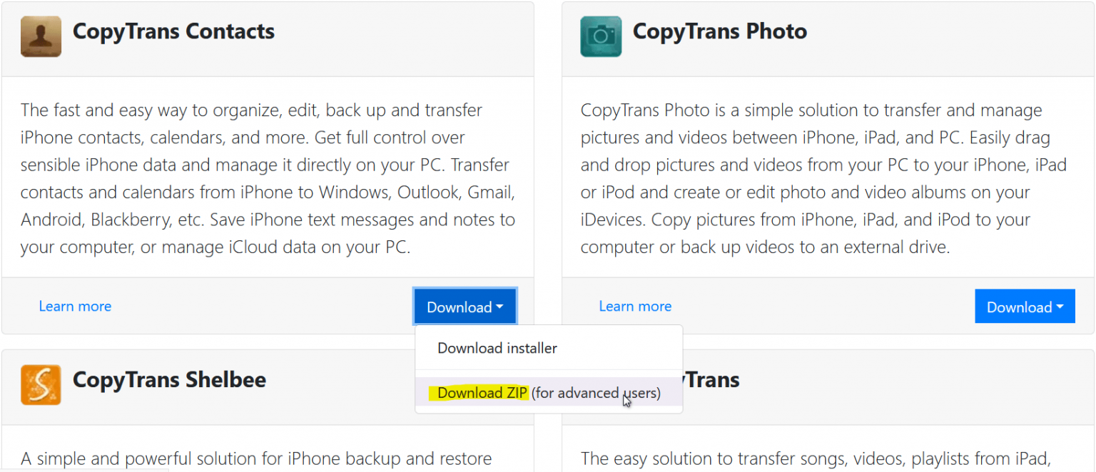Image resolution: width=1096 pixels, height=472 pixels.
Task: Click the CopyTrans Contacts heading
Action: coord(173,31)
